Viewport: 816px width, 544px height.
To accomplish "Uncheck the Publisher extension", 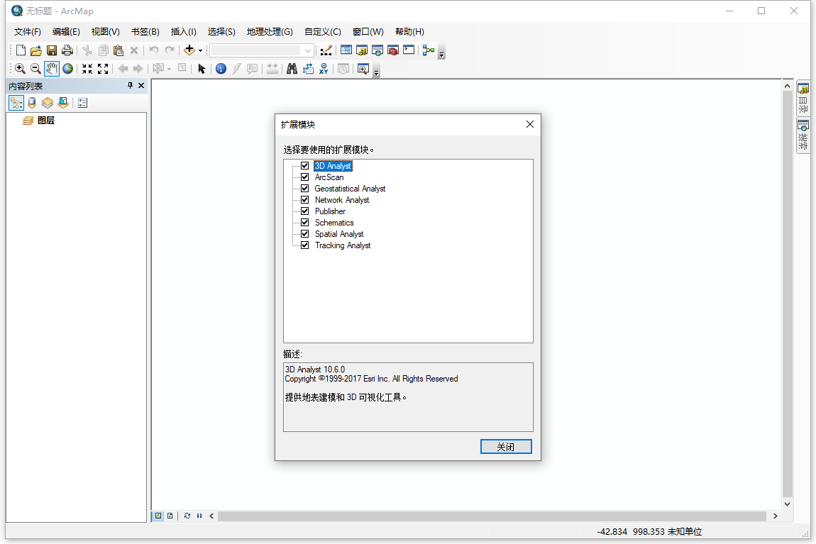I will coord(305,211).
